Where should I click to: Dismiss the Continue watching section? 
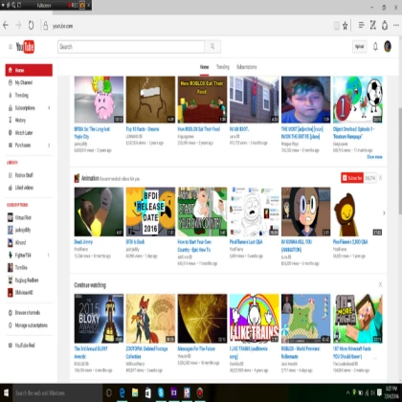380,284
